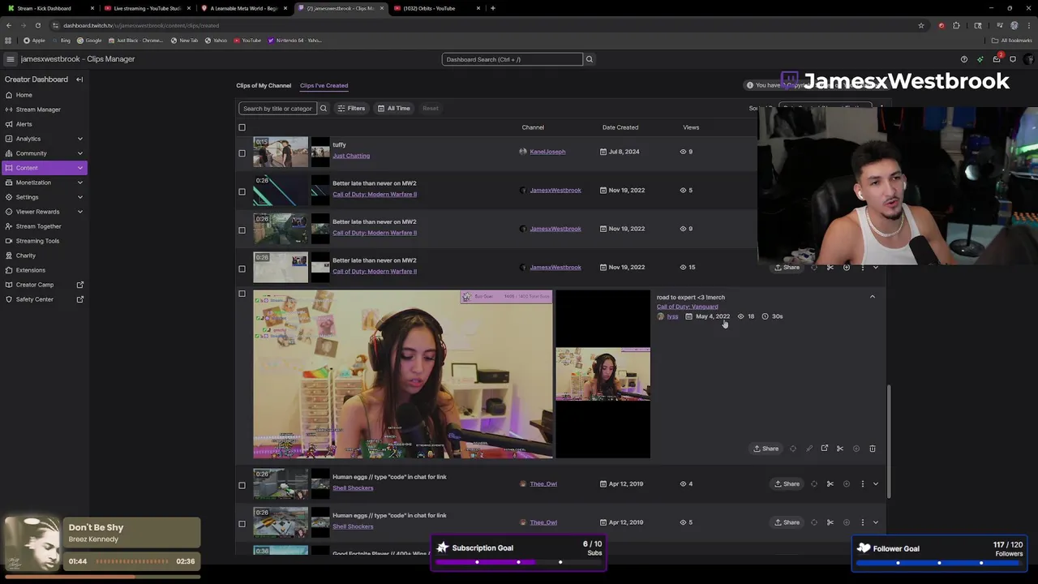This screenshot has width=1038, height=584.
Task: Open the notifications inbox with red badge
Action: (x=997, y=59)
